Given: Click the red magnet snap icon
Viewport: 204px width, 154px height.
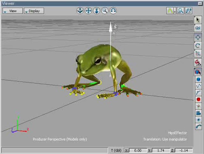Looking at the screenshot, I should point(198,62).
